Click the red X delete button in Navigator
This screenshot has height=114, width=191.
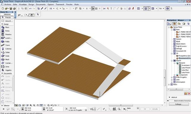coord(189,93)
